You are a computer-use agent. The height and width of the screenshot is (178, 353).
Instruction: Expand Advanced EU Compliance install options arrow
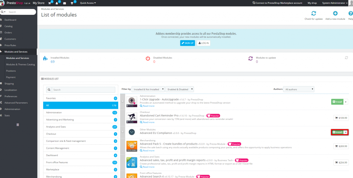coord(346,132)
